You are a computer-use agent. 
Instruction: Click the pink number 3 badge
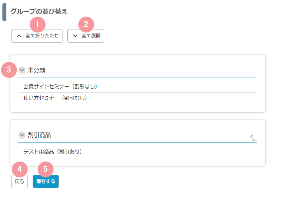9,70
